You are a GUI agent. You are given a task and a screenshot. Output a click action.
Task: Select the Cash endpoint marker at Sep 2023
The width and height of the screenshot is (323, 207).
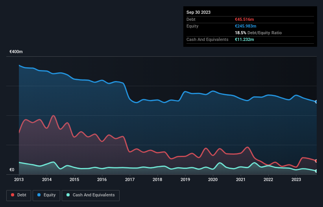pos(316,171)
